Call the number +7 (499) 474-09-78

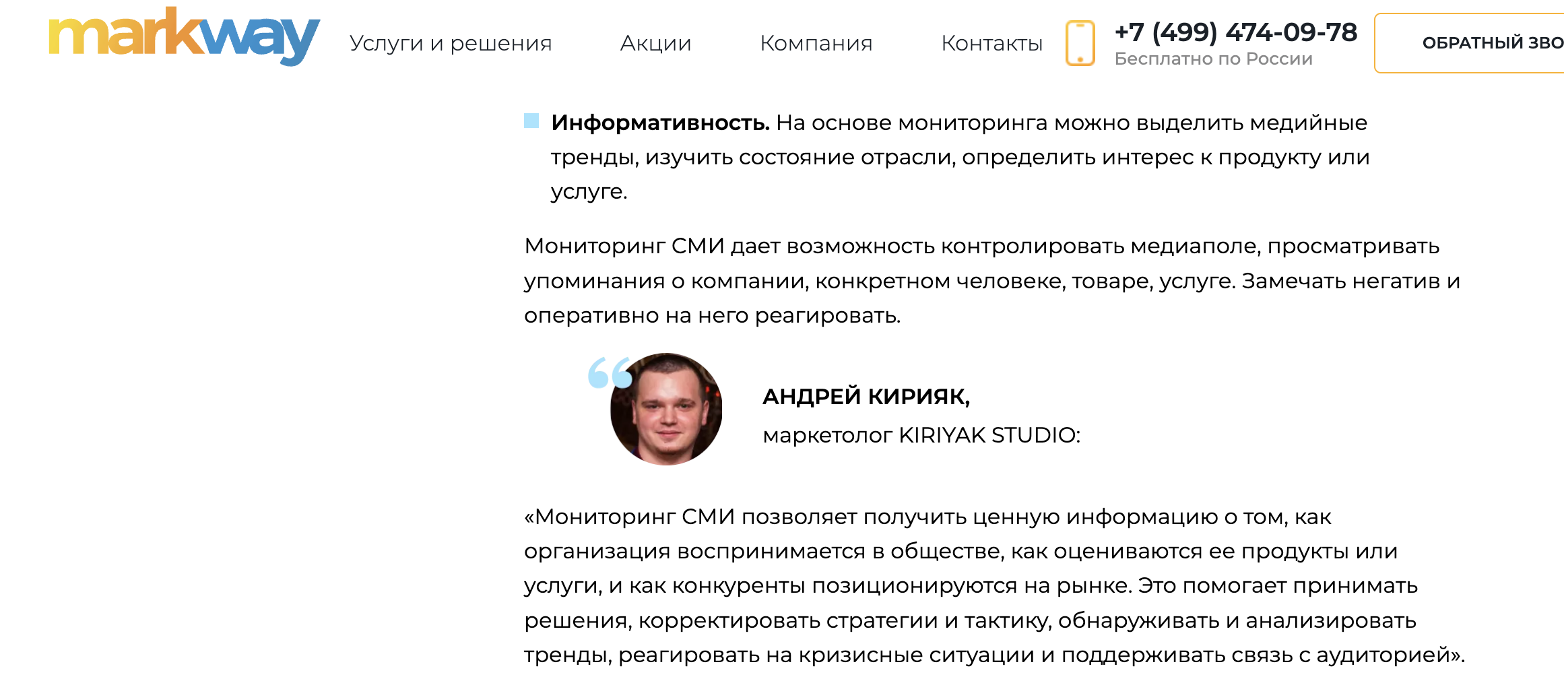1235,32
